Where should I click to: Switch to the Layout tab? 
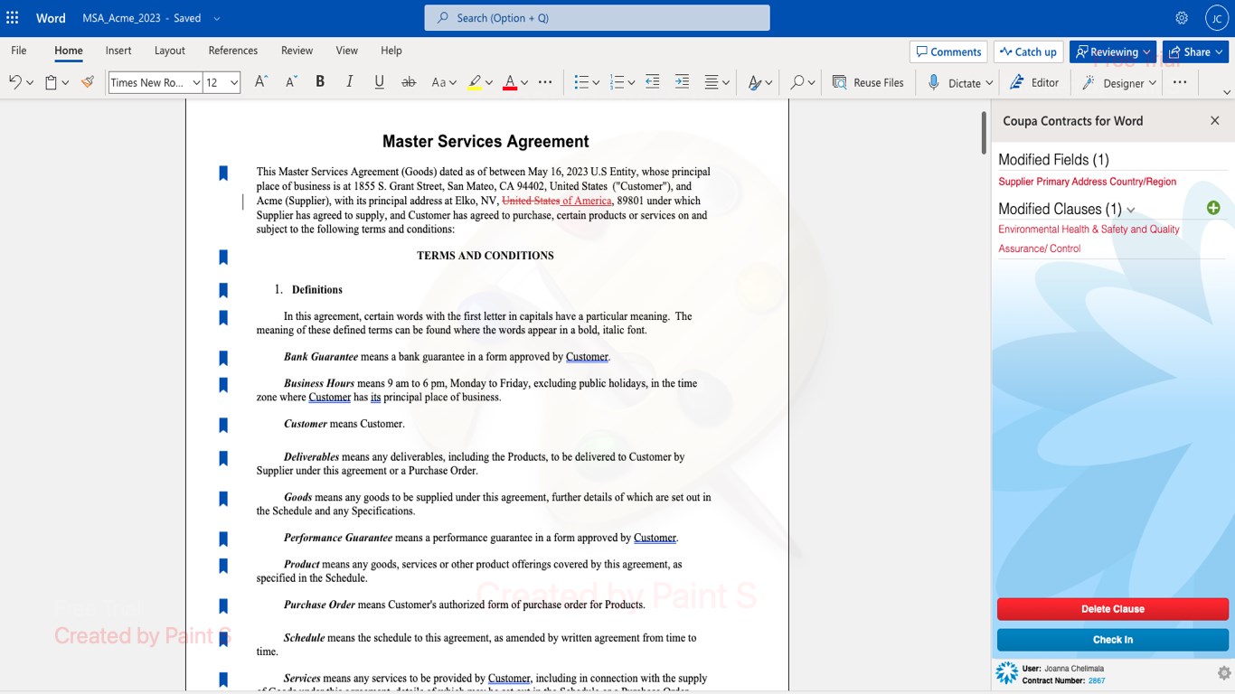170,51
